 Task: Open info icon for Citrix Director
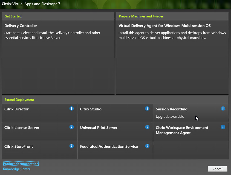(71, 108)
